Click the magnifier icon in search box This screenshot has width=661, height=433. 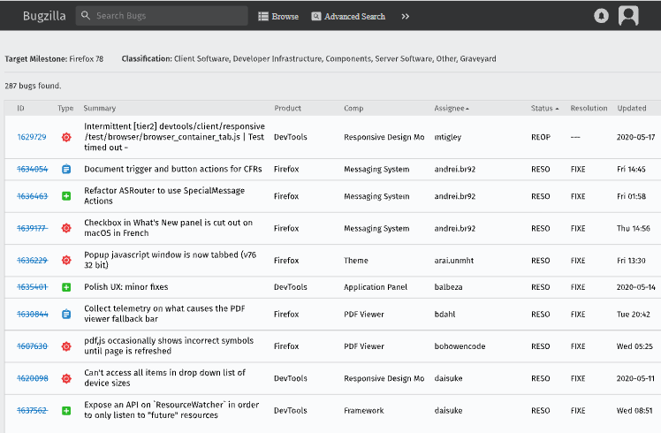click(86, 16)
